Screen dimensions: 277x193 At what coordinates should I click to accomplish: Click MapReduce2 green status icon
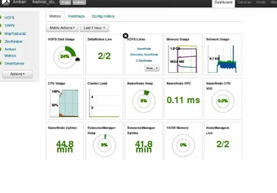coord(0,33)
